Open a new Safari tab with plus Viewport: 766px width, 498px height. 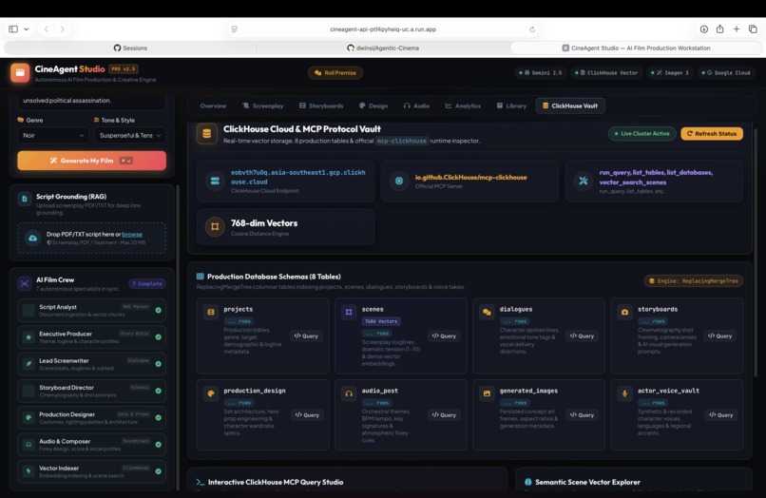click(x=737, y=29)
